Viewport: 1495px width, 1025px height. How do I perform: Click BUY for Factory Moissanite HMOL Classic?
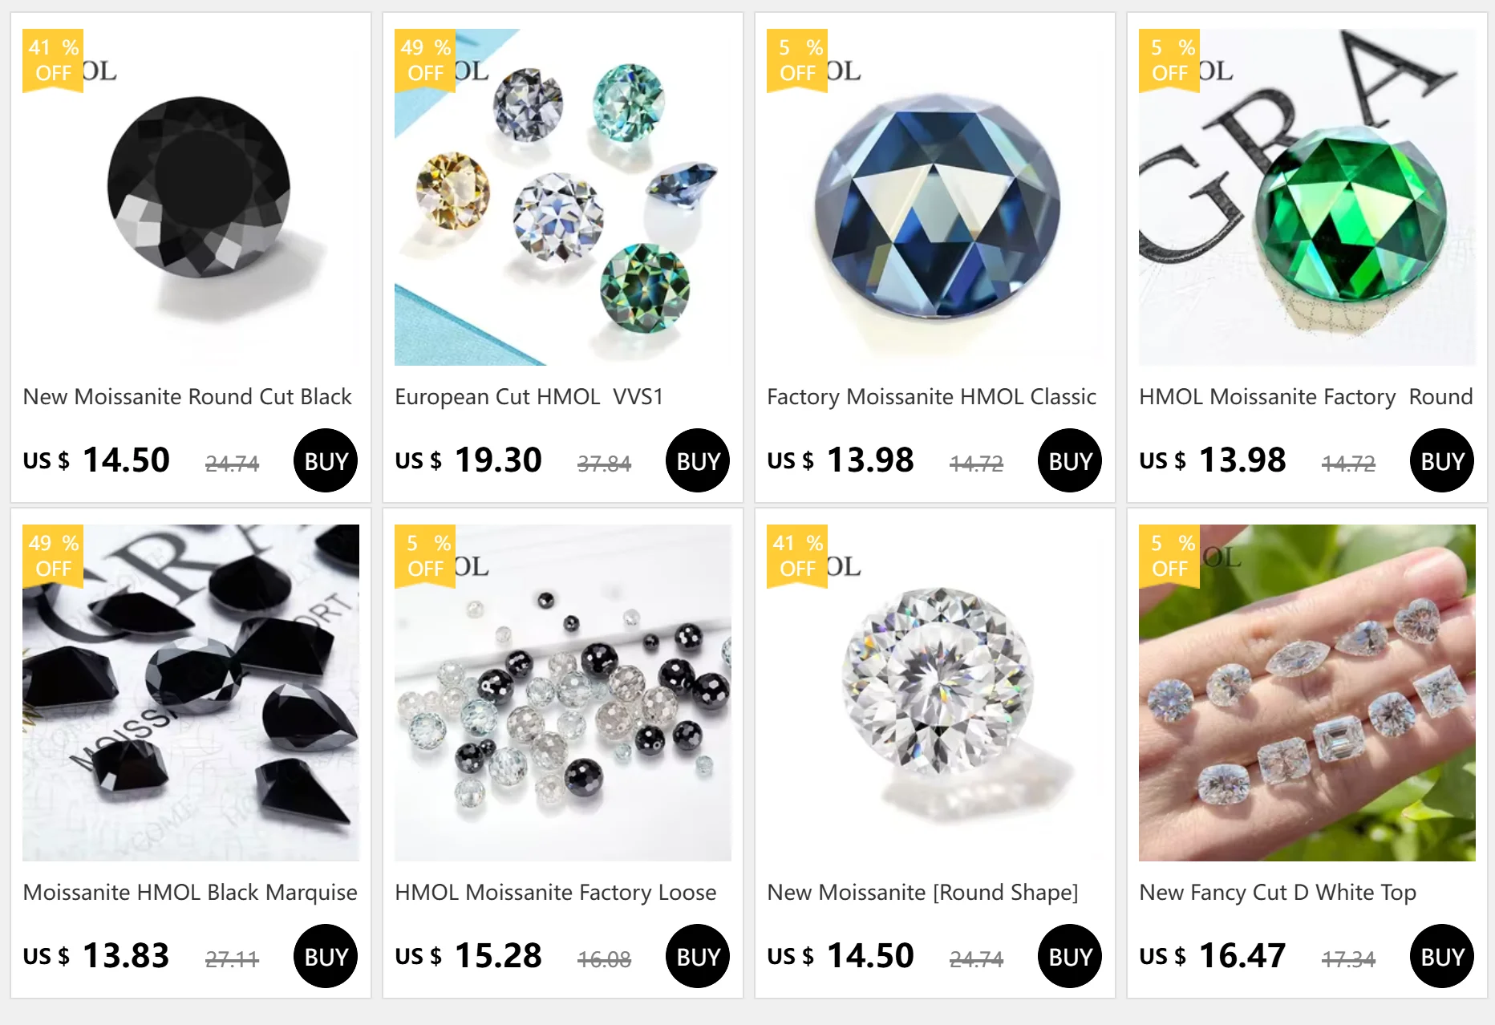(x=1070, y=460)
